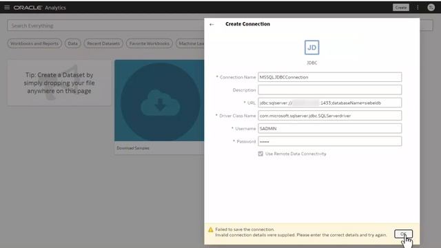Select Favorite Workbooks filter chip
441x248 pixels.
[x=150, y=43]
